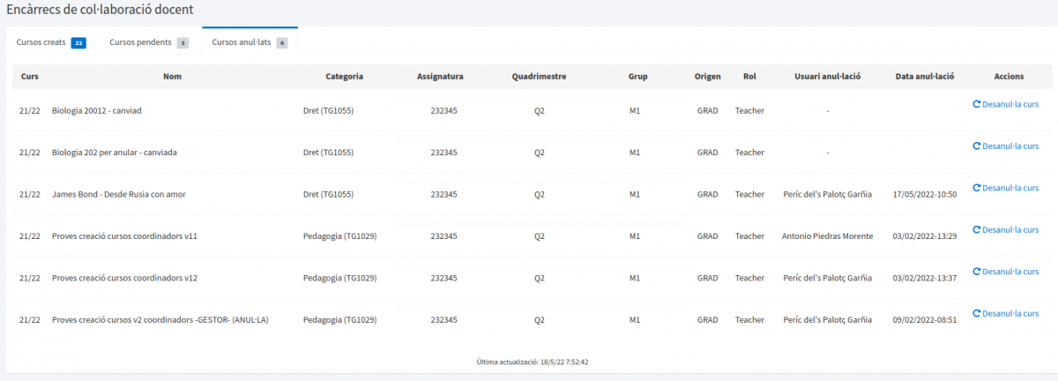Click the restore icon for Biologia 202 per anular
1058x381 pixels.
[976, 146]
